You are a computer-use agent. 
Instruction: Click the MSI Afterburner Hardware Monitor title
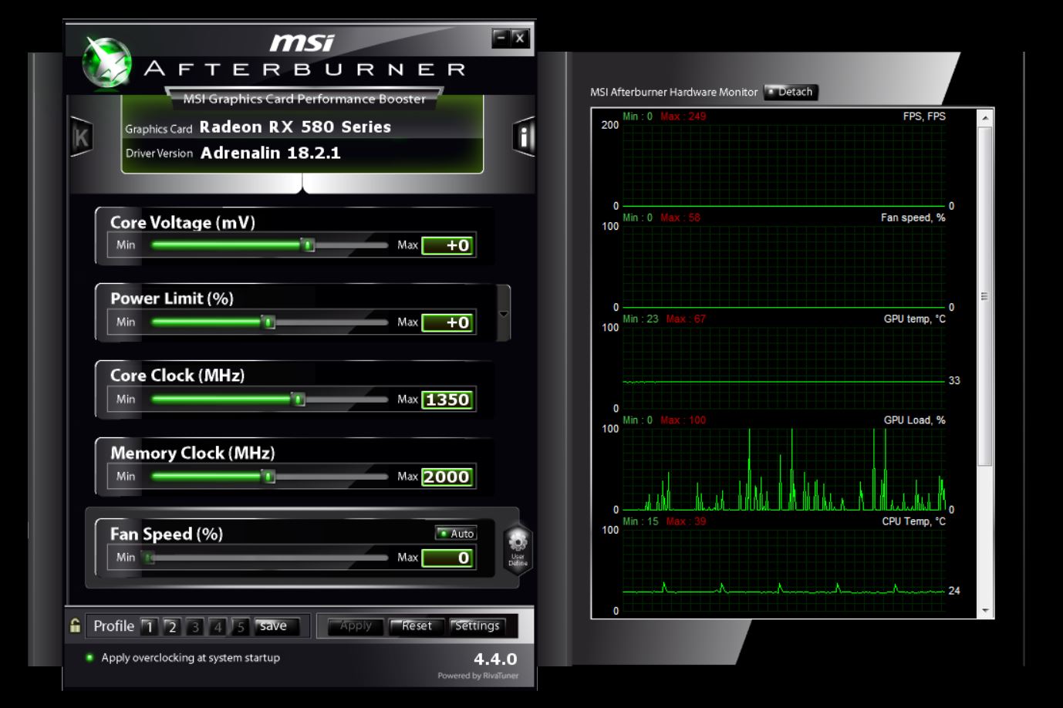673,92
